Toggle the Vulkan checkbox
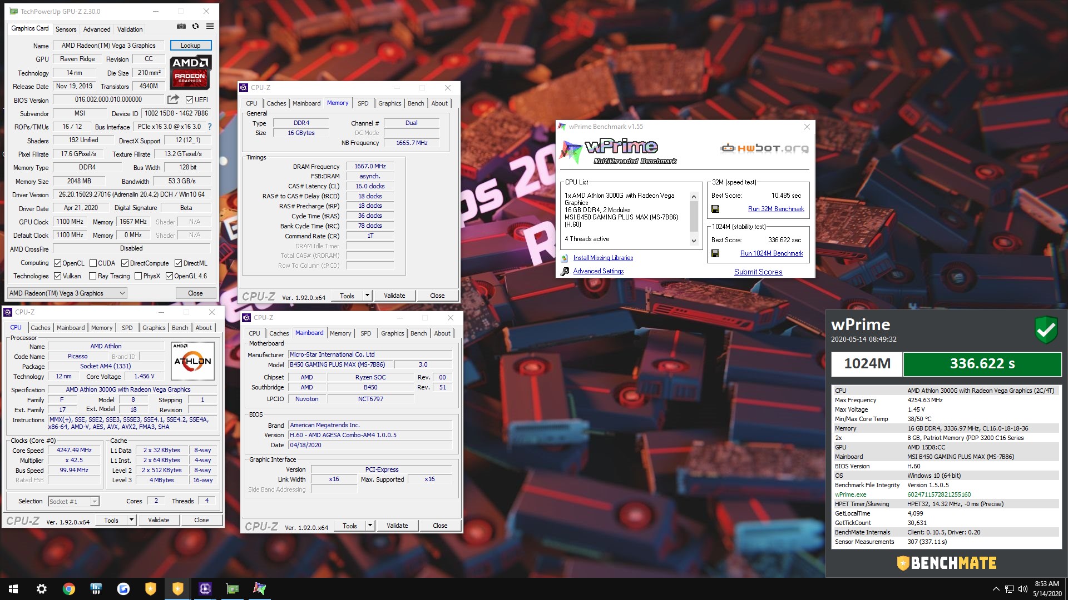Image resolution: width=1068 pixels, height=600 pixels. tap(57, 276)
